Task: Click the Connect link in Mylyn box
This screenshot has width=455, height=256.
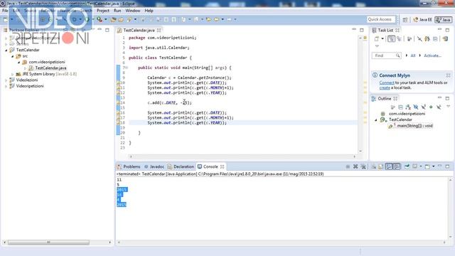Action: tap(387, 82)
